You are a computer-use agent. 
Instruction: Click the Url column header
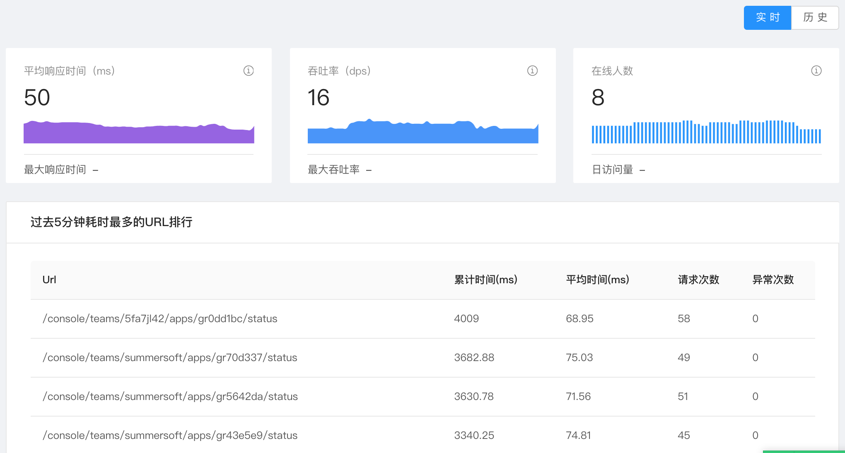click(49, 280)
